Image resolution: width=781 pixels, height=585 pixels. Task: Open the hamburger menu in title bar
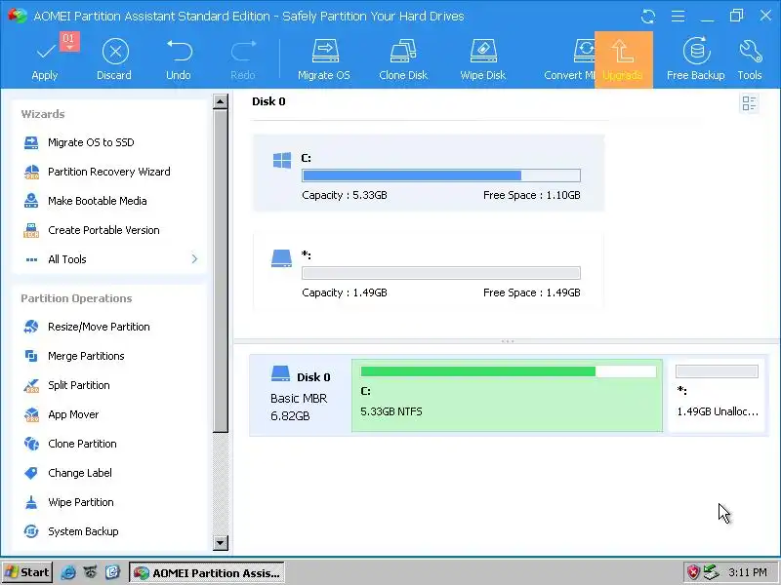pos(678,17)
